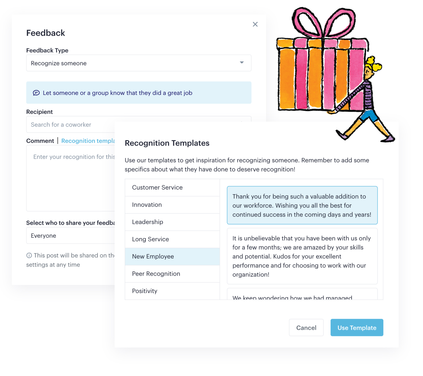Click the 'Search for a coworker' field
The image size is (423, 376).
point(69,124)
